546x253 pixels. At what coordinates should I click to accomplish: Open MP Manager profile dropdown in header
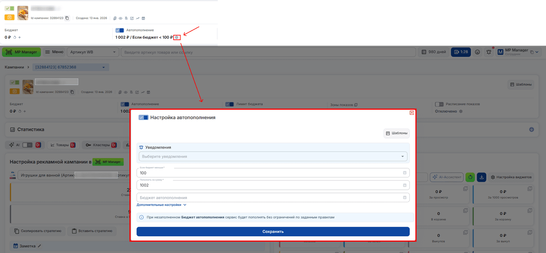[519, 52]
